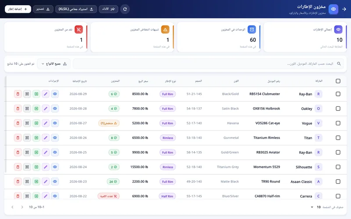View the CA8870 Half-rim frame details
The width and height of the screenshot is (351, 219).
(x=55, y=196)
